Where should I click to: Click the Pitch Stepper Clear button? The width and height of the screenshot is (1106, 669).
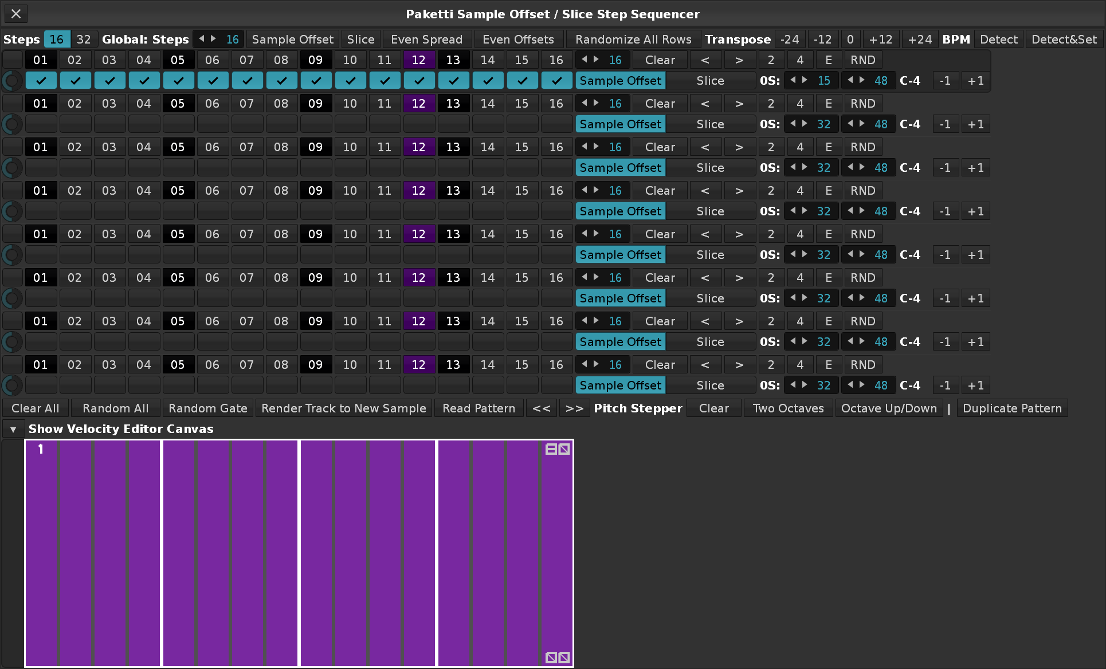[x=714, y=408]
